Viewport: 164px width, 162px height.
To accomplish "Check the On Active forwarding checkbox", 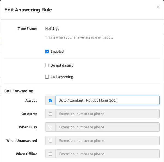I will pyautogui.click(x=51, y=114).
